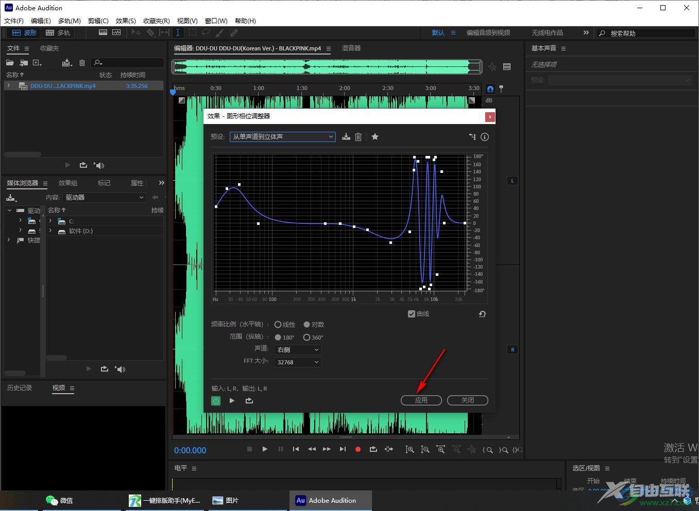
Task: Play audio from transport controls
Action: [x=265, y=449]
